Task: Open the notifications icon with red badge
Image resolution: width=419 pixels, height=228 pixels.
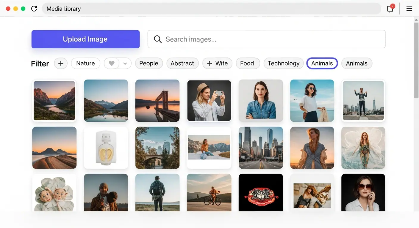Action: tap(390, 9)
